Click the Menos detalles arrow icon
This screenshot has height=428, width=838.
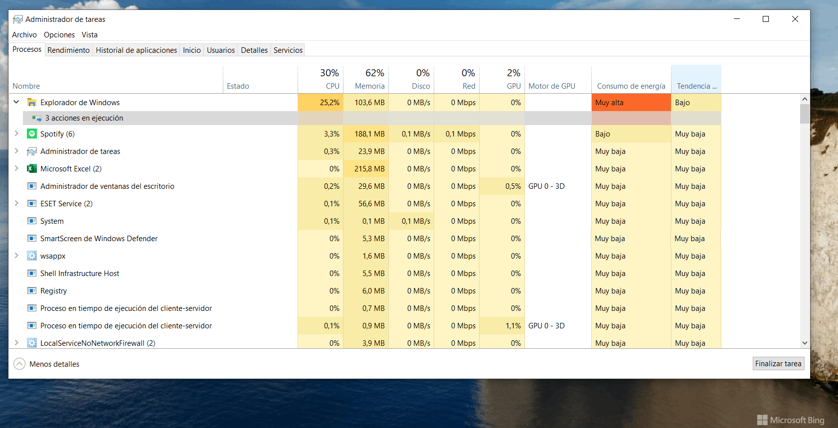pyautogui.click(x=19, y=364)
